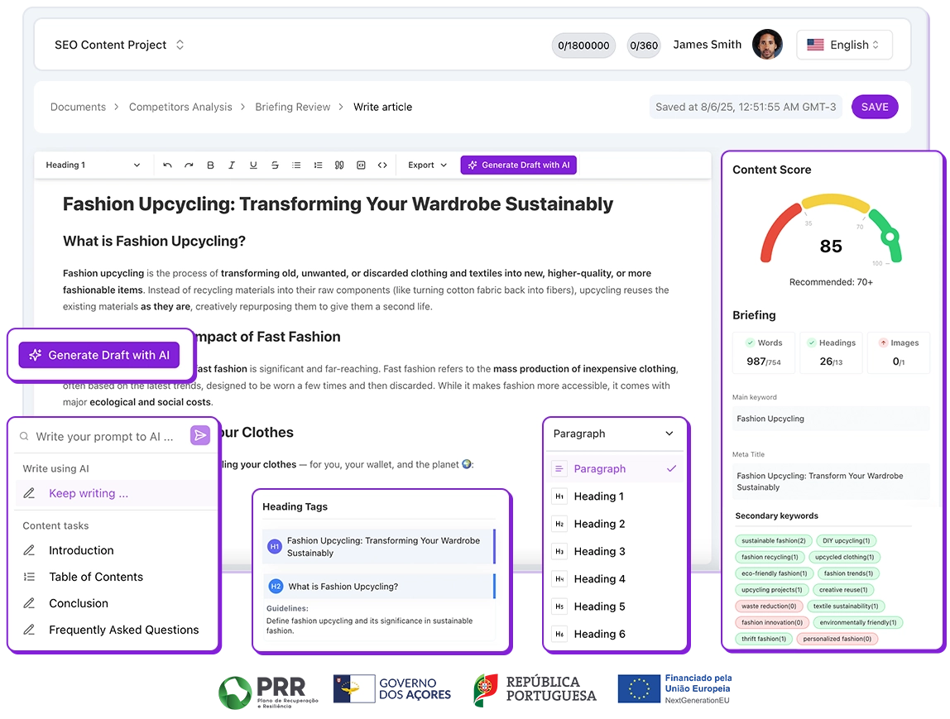The width and height of the screenshot is (950, 719).
Task: Insert a blockquote from toolbar
Action: tap(339, 165)
